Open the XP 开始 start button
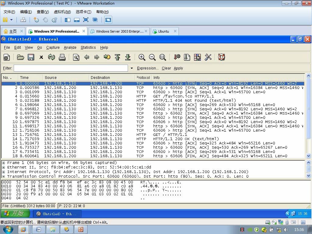 [x=15, y=214]
